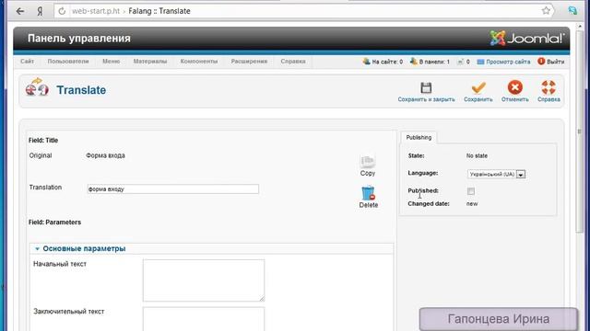The image size is (590, 331).
Task: Open the Материалы menu
Action: point(150,62)
